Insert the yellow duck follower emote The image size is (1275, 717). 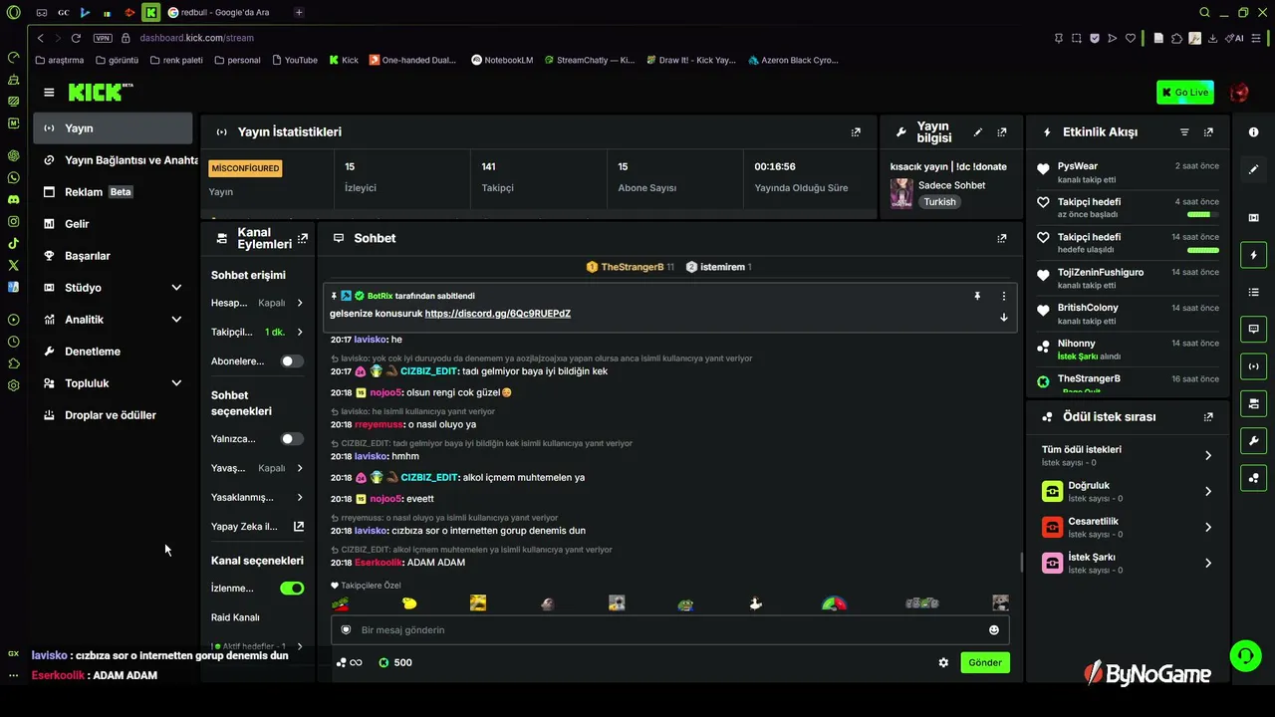408,603
